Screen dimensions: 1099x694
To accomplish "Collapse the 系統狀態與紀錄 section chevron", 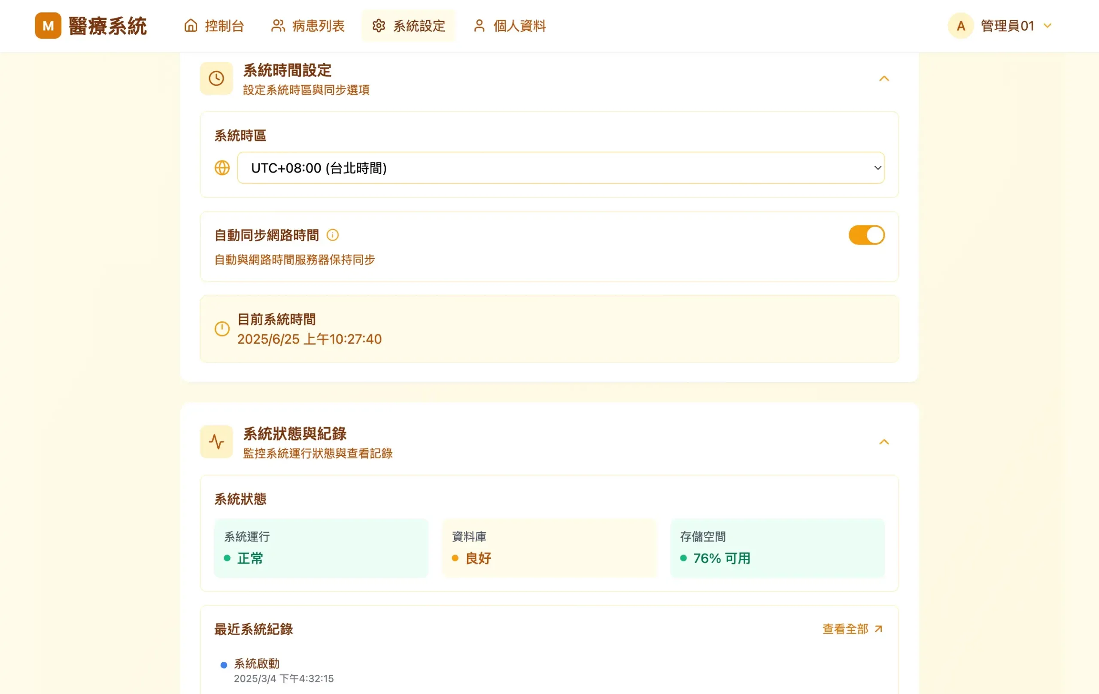I will pos(884,442).
